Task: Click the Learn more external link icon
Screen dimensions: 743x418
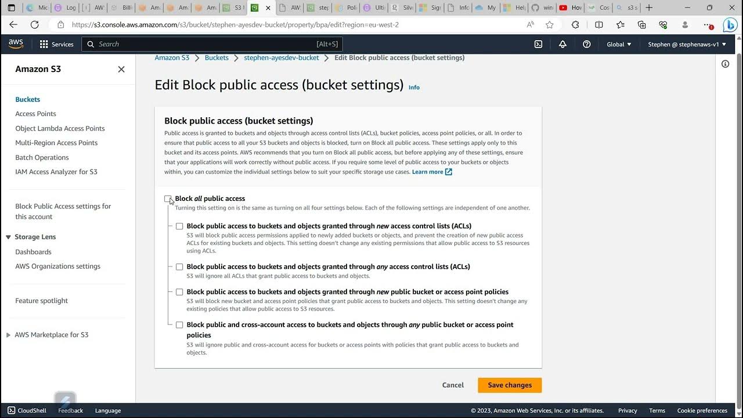Action: pos(448,172)
